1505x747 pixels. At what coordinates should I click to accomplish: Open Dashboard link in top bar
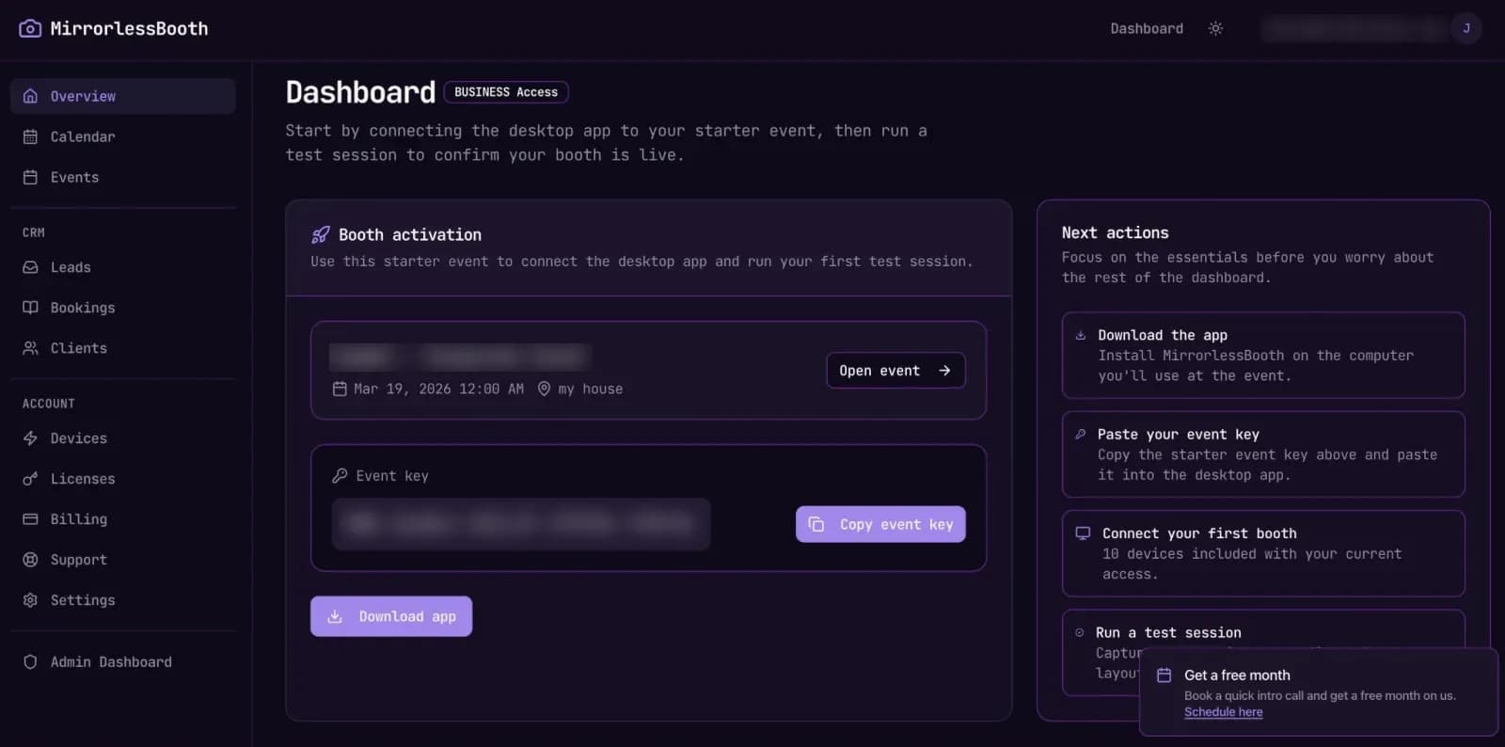1147,28
